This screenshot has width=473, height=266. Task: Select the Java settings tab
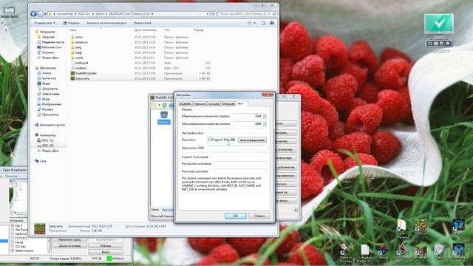241,103
